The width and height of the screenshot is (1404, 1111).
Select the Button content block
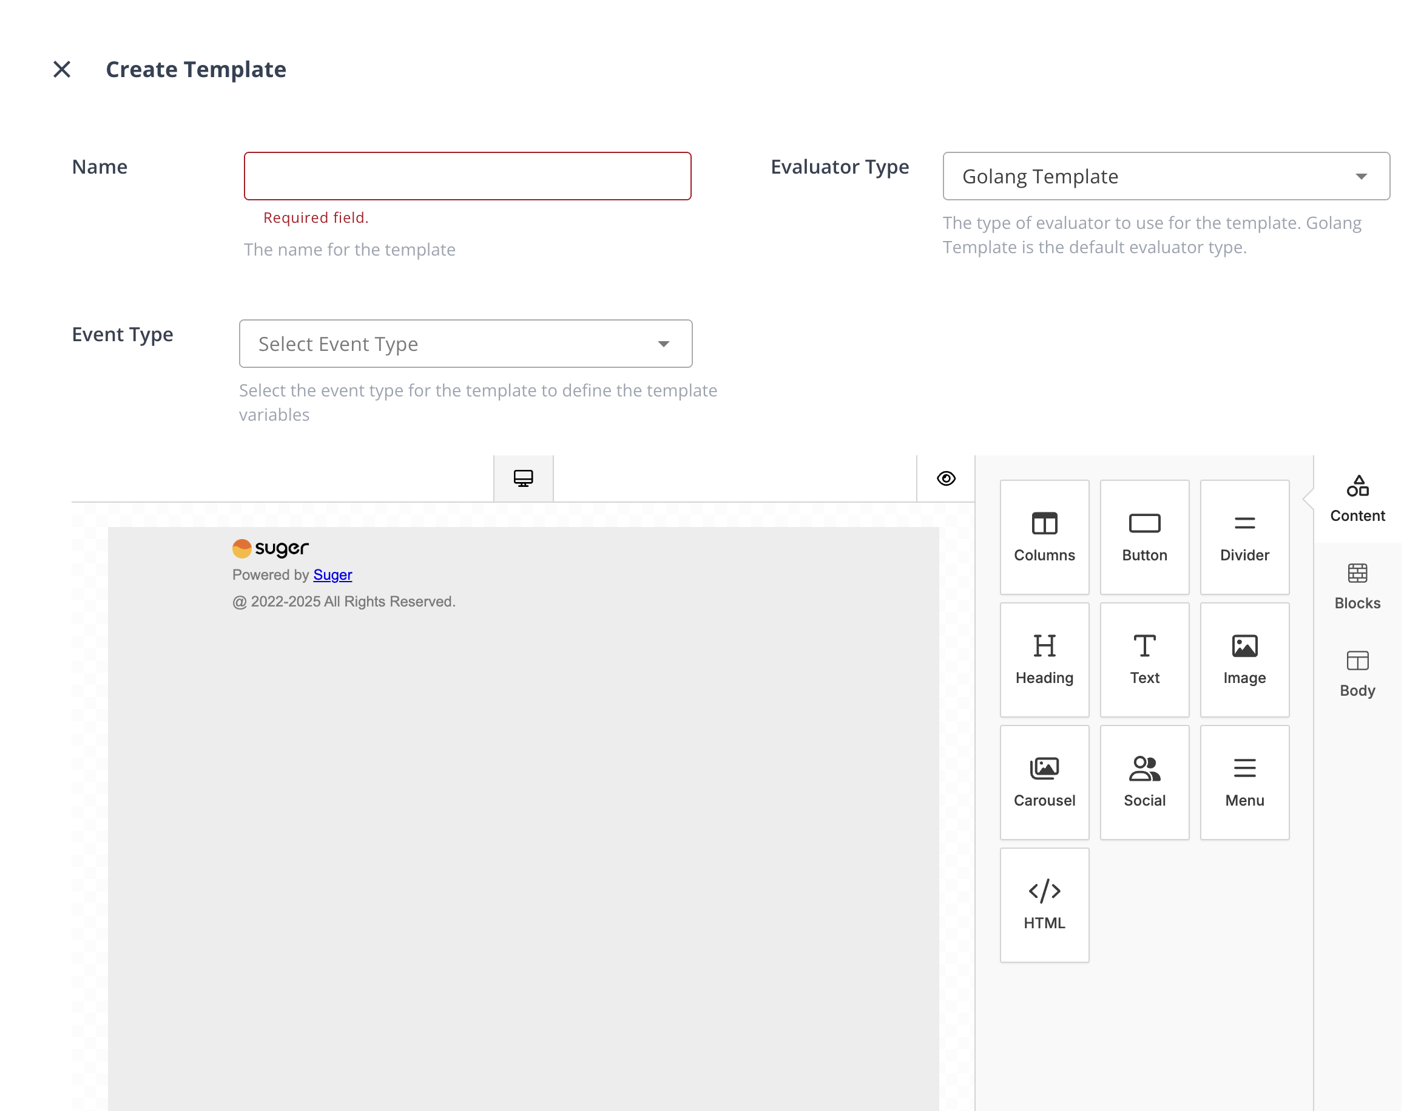1144,537
